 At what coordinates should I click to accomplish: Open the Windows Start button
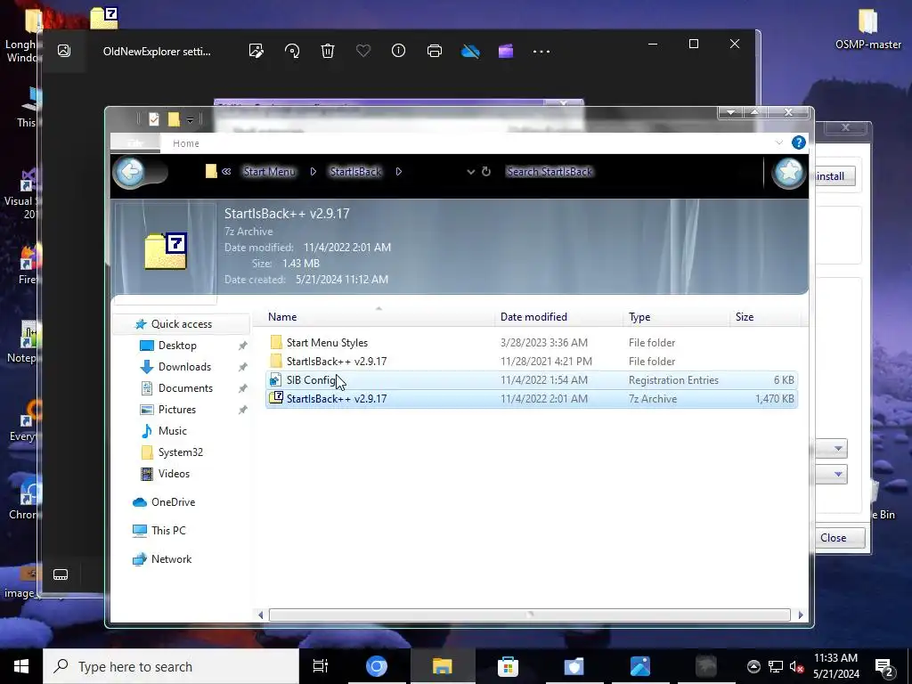(21, 666)
